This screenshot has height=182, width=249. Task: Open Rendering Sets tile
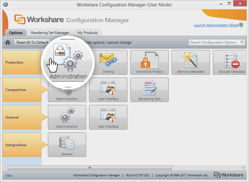[150, 90]
